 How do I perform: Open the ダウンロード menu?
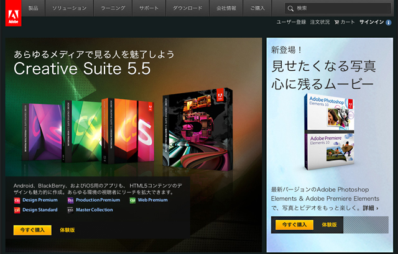point(188,8)
